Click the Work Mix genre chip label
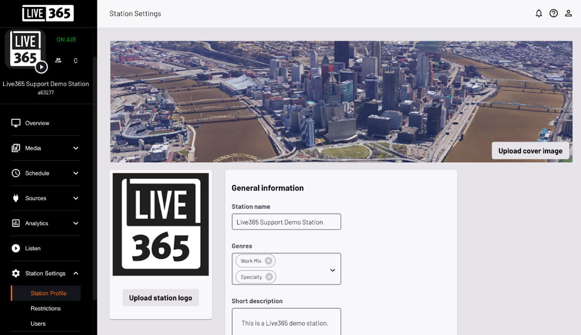 tap(251, 261)
